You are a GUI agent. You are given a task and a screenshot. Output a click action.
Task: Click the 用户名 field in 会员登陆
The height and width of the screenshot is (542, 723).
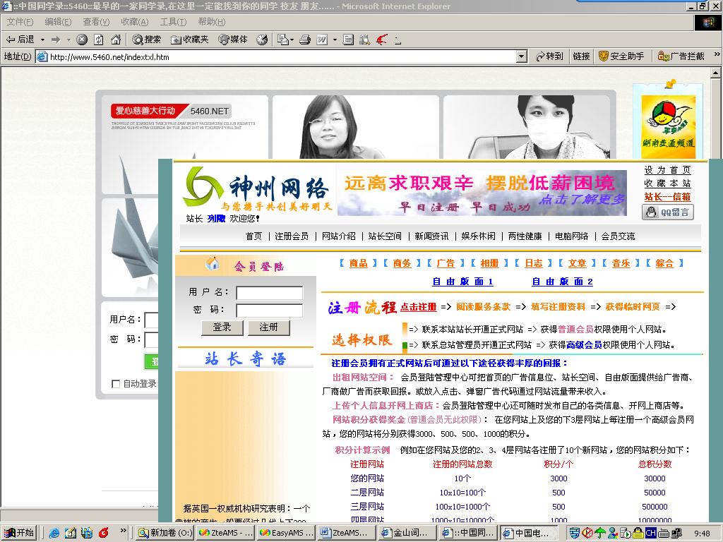click(x=269, y=293)
